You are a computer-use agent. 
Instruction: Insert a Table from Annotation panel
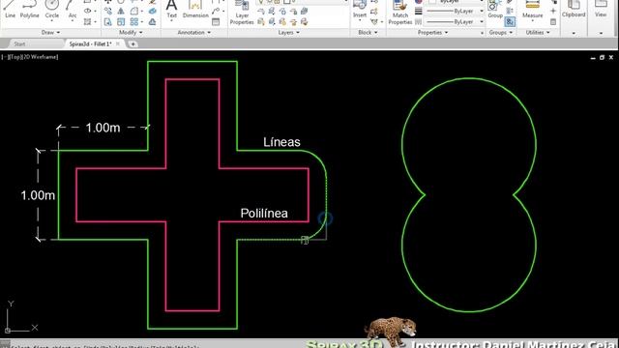(216, 22)
